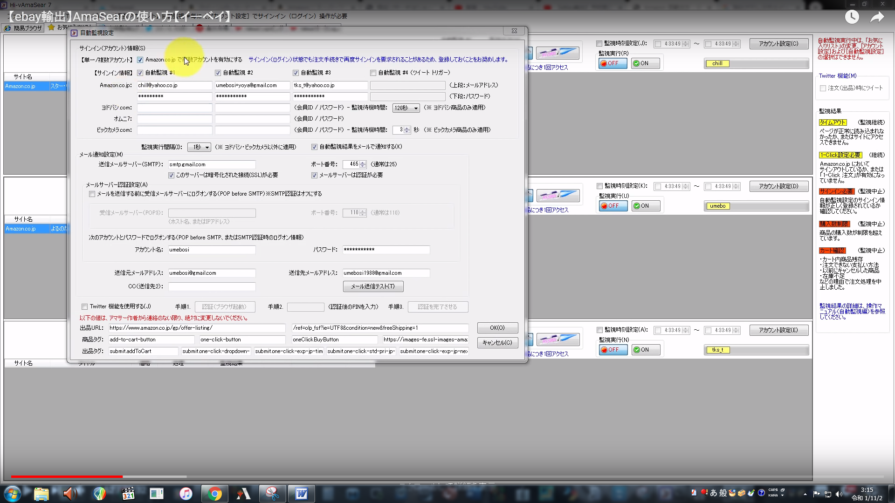Click the green ON button under 監視実行(R)
The width and height of the screenshot is (895, 503).
[x=645, y=63]
